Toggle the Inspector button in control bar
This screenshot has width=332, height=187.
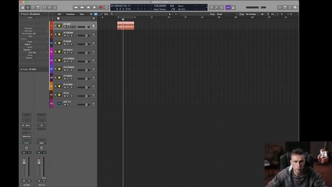pos(27,7)
